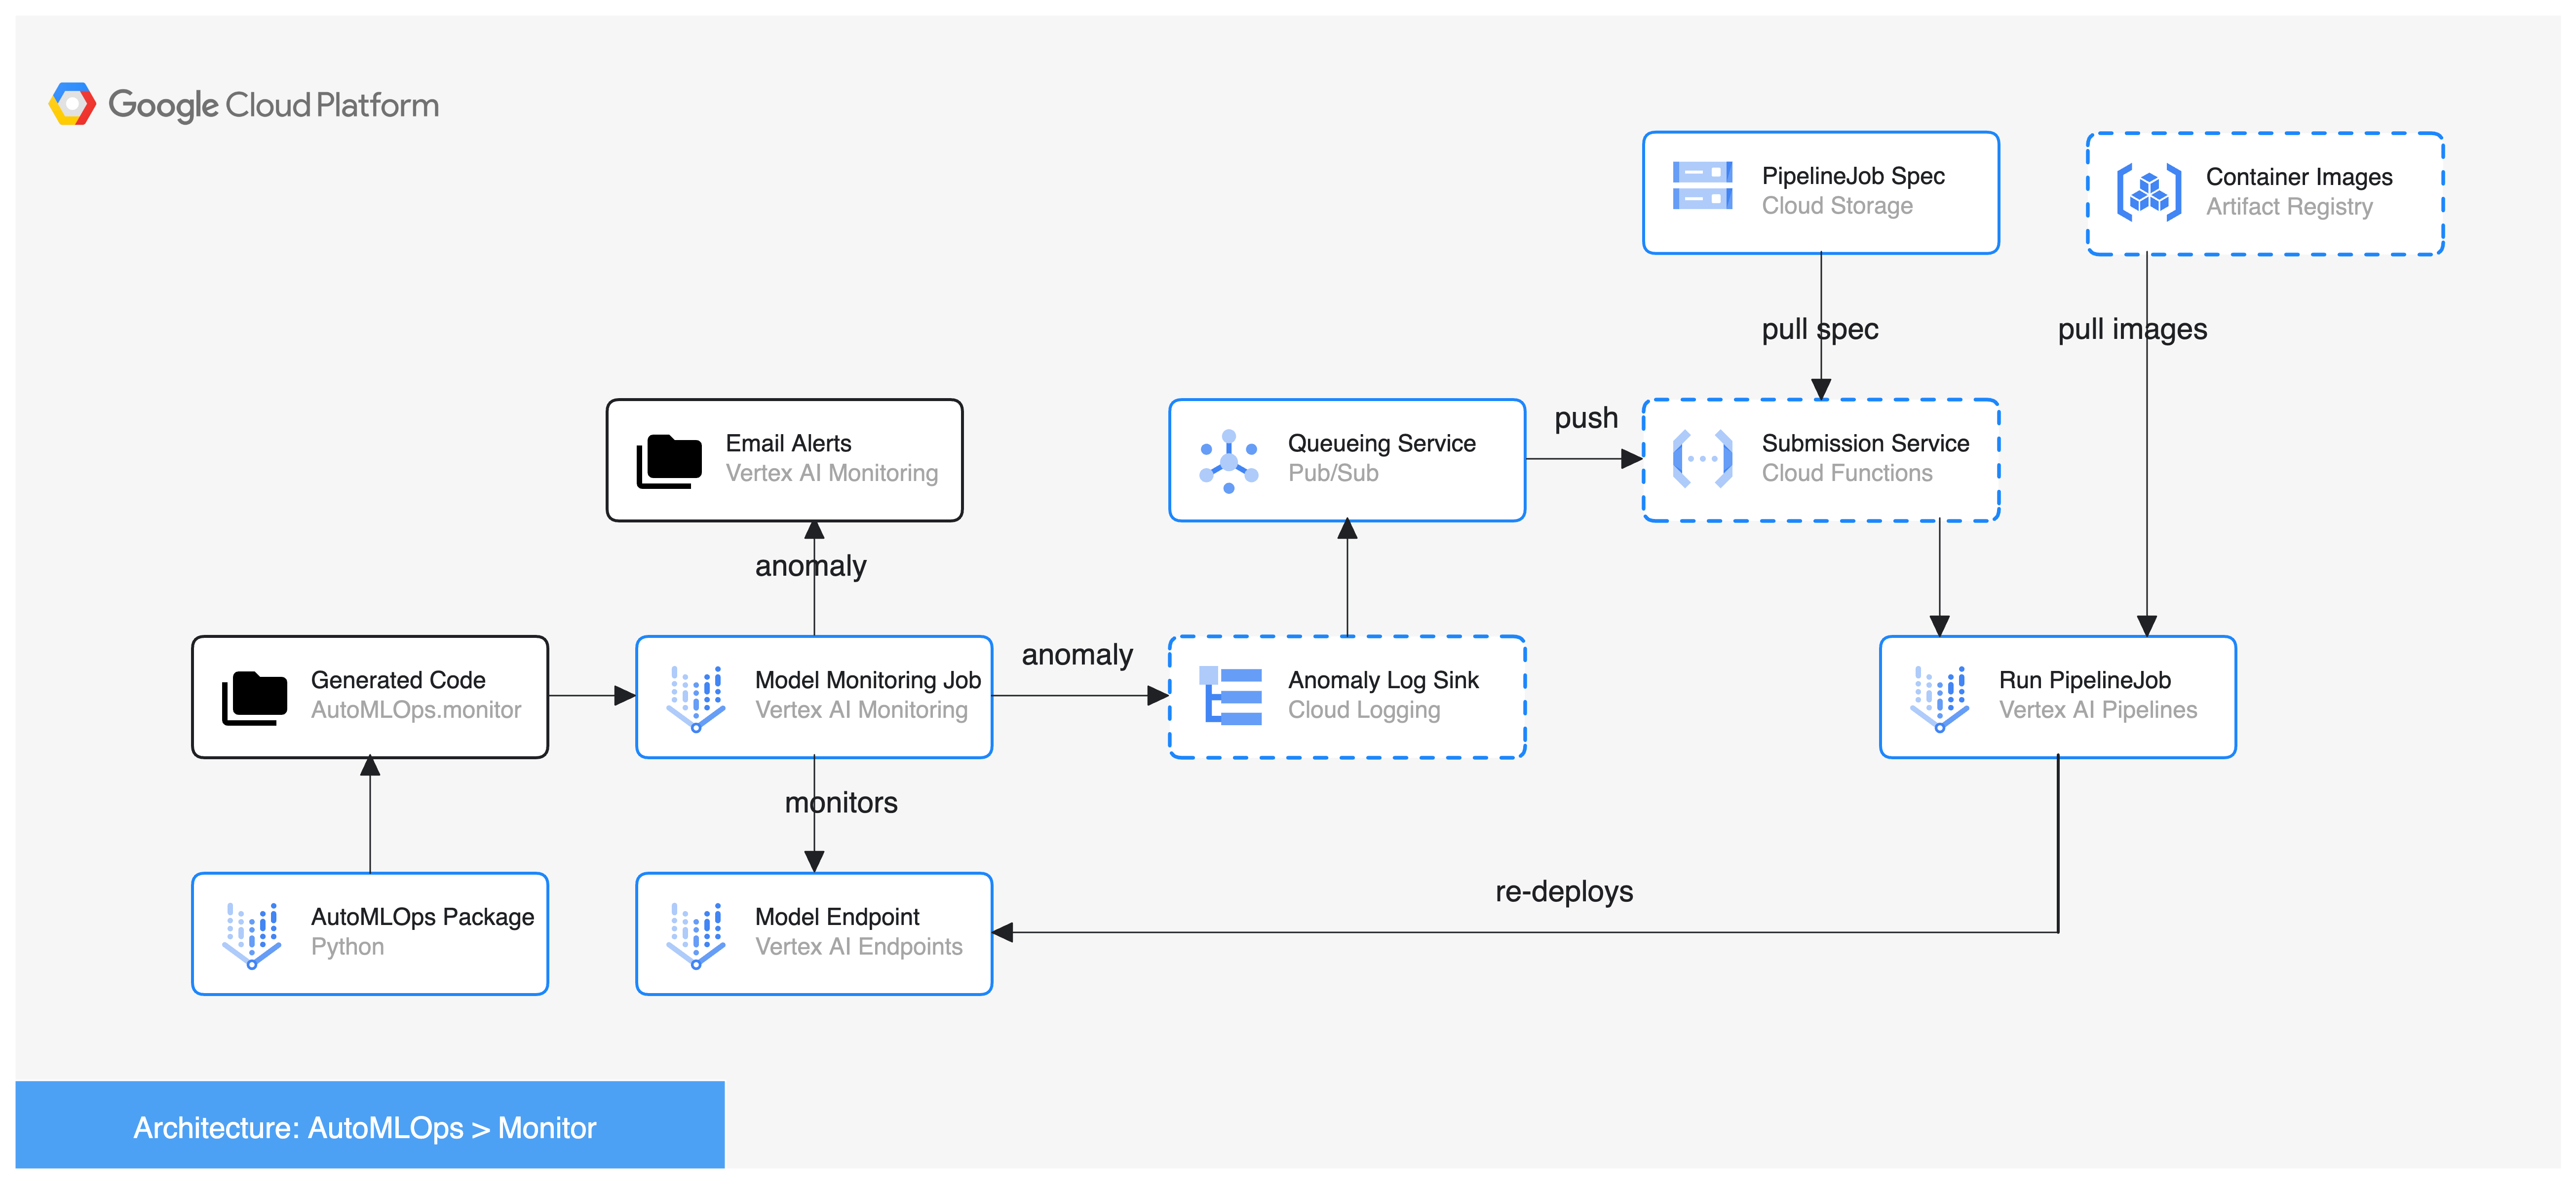Click the Queueing Service title text
Image resolution: width=2576 pixels, height=1184 pixels.
[1381, 443]
